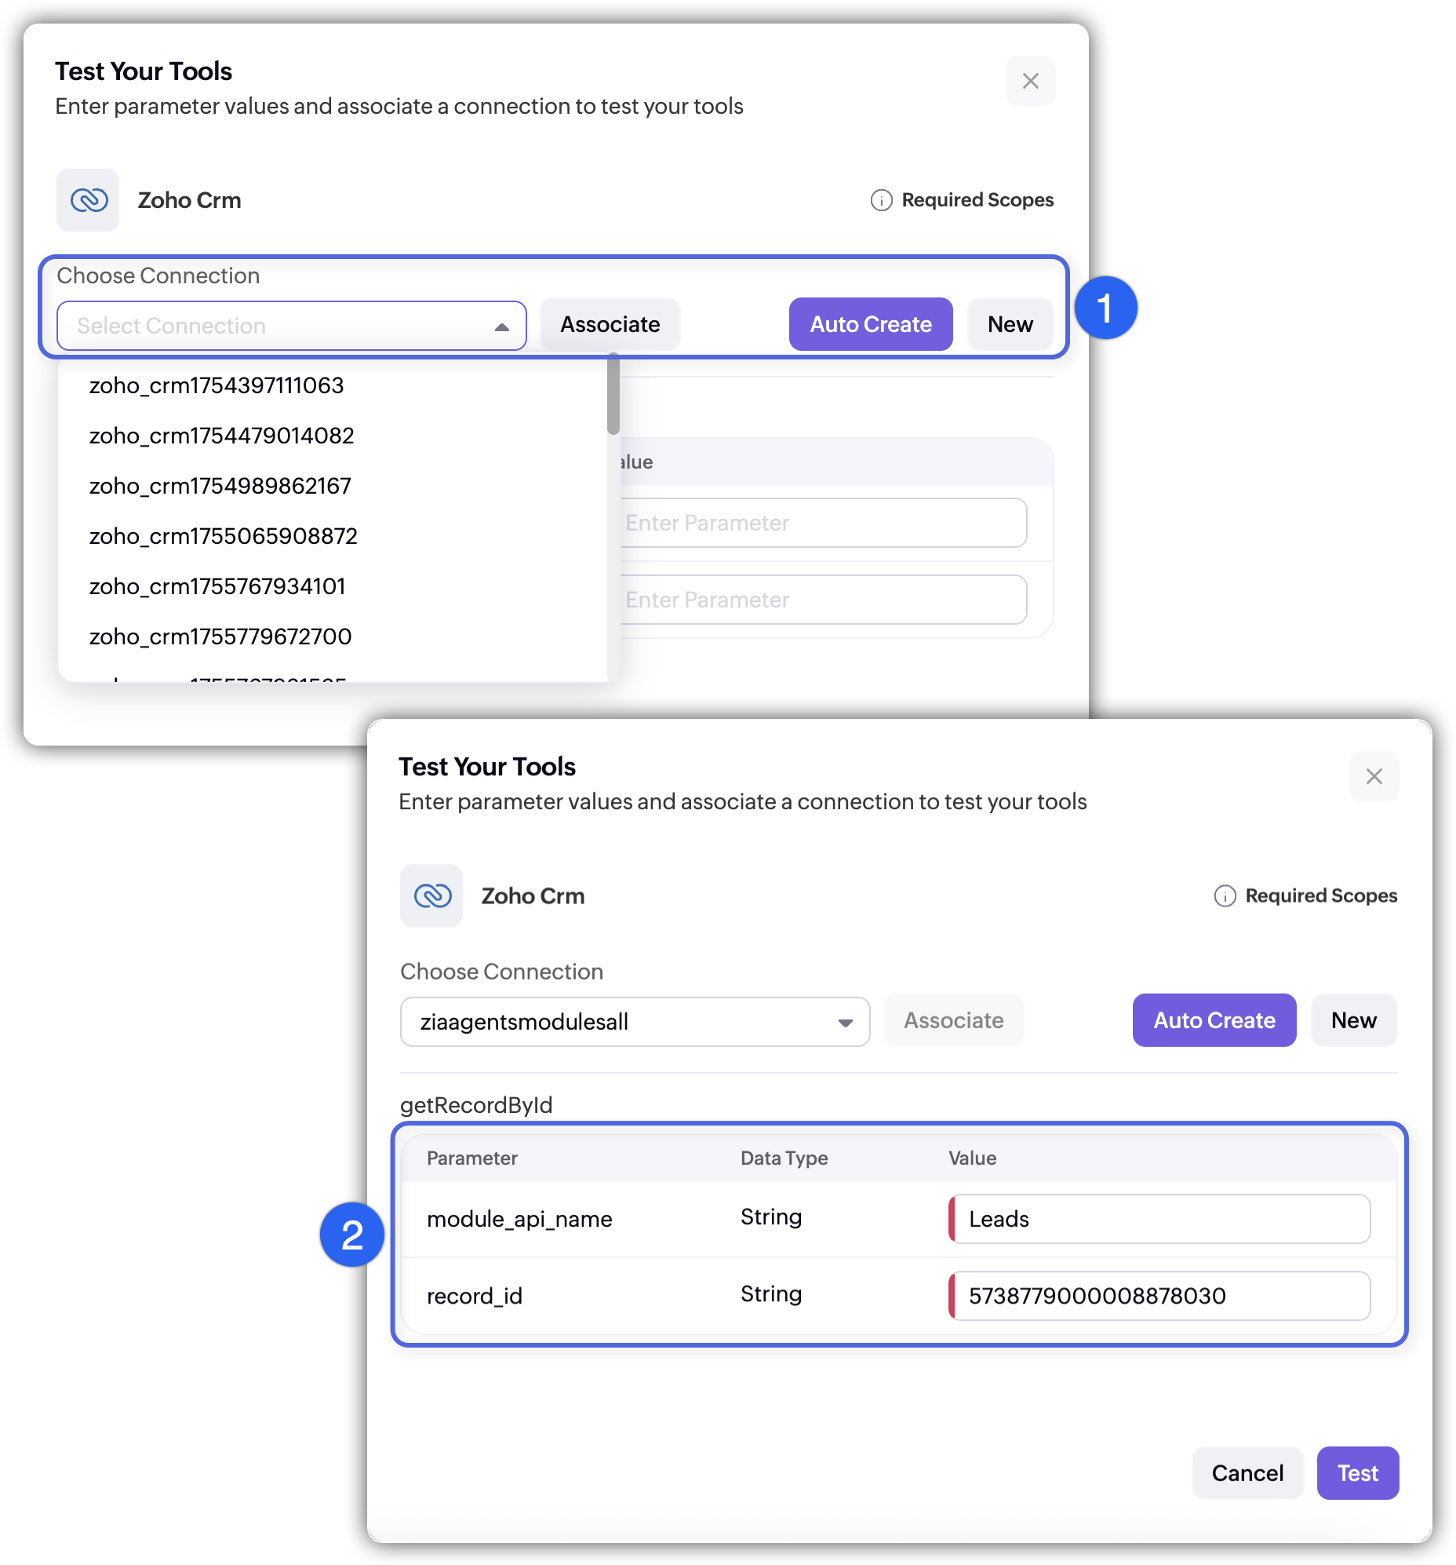This screenshot has width=1456, height=1565.
Task: Select zoho_crm1754397111063 from the connection list
Action: (x=217, y=385)
